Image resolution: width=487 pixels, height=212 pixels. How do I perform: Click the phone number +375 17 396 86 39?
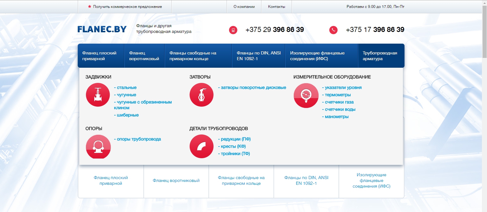[375, 30]
